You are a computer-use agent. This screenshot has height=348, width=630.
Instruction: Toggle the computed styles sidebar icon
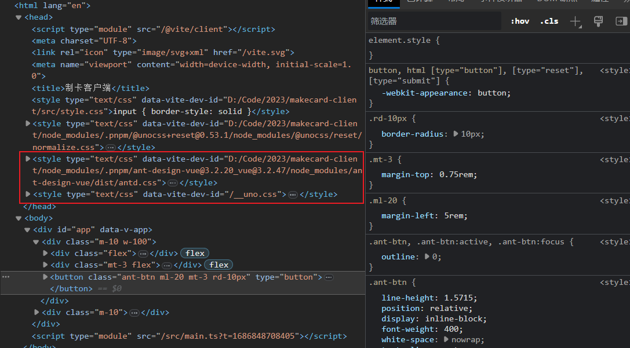pyautogui.click(x=621, y=21)
